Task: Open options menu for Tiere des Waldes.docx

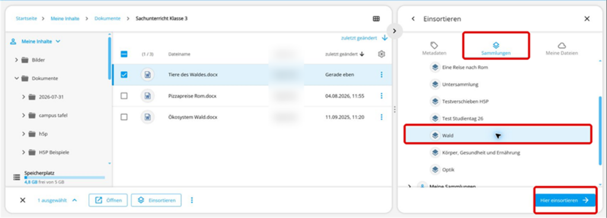Action: coord(381,75)
